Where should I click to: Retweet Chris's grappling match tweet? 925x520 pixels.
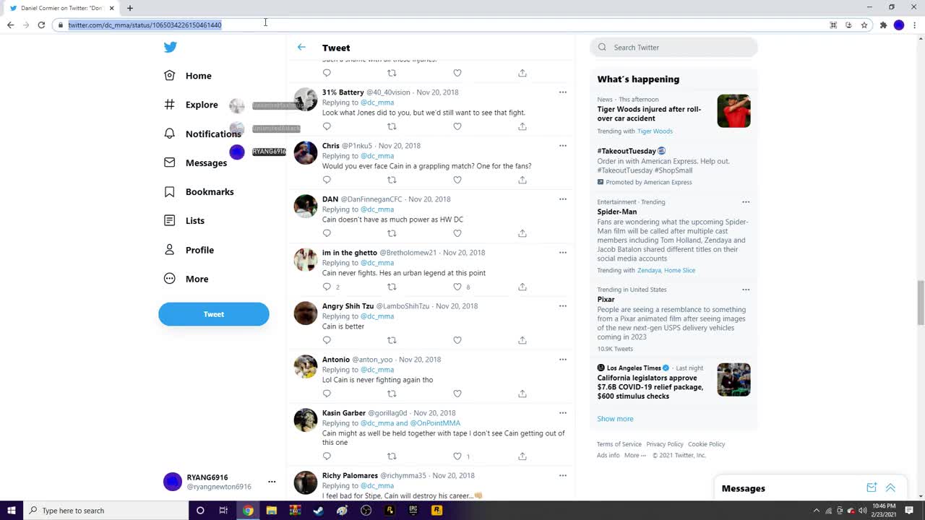pos(392,180)
